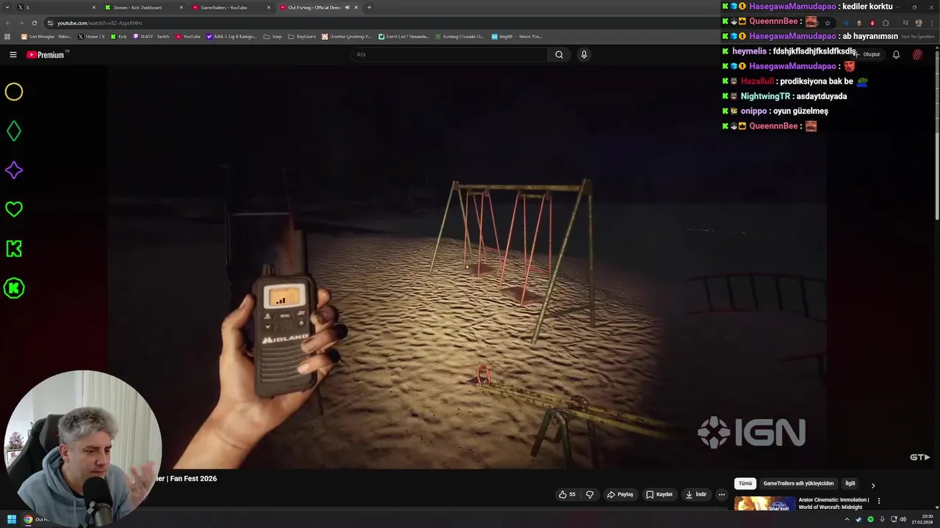Reload the page in the browser
The width and height of the screenshot is (940, 528).
34,23
